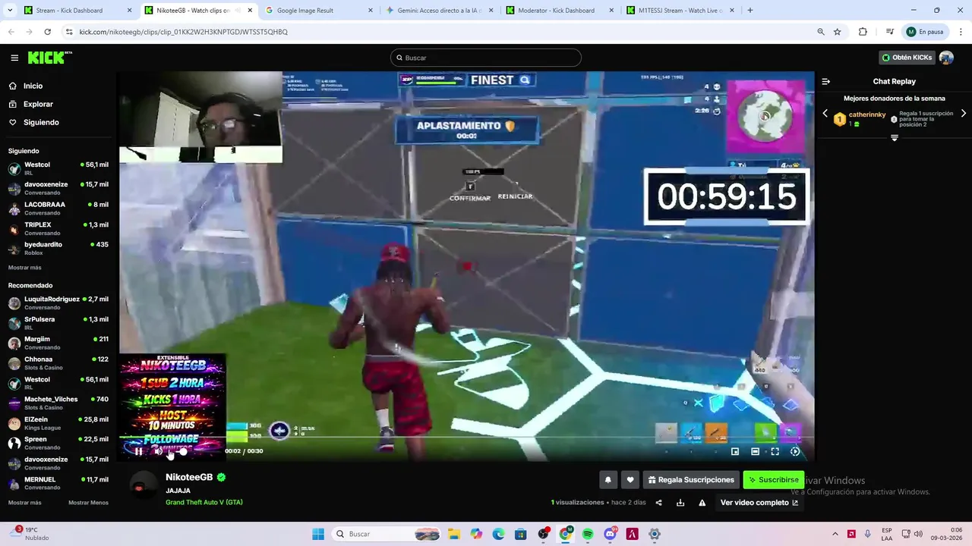Open a new browser tab
This screenshot has width=972, height=546.
click(750, 11)
